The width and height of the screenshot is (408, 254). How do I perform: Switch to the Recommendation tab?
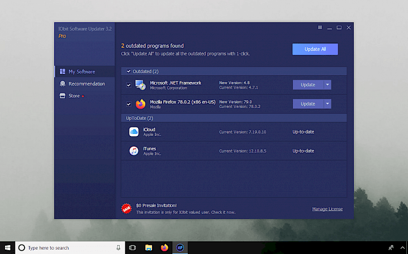click(85, 84)
